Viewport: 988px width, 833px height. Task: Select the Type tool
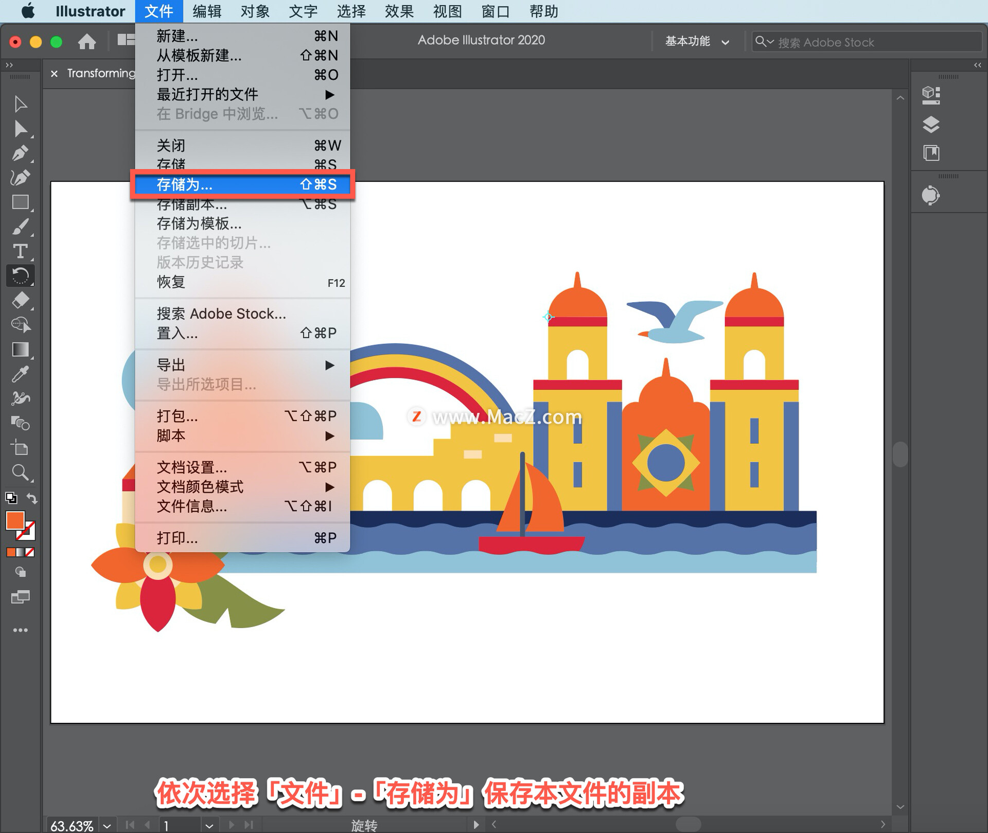click(20, 251)
